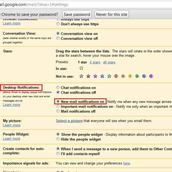Apply the all stars preset
This screenshot has width=172, height=172.
[x=109, y=62]
